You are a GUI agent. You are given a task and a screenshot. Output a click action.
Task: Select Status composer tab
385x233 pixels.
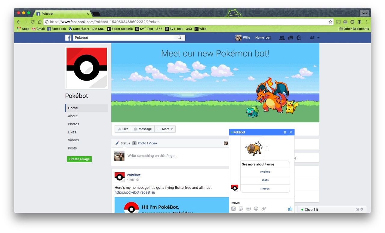123,143
